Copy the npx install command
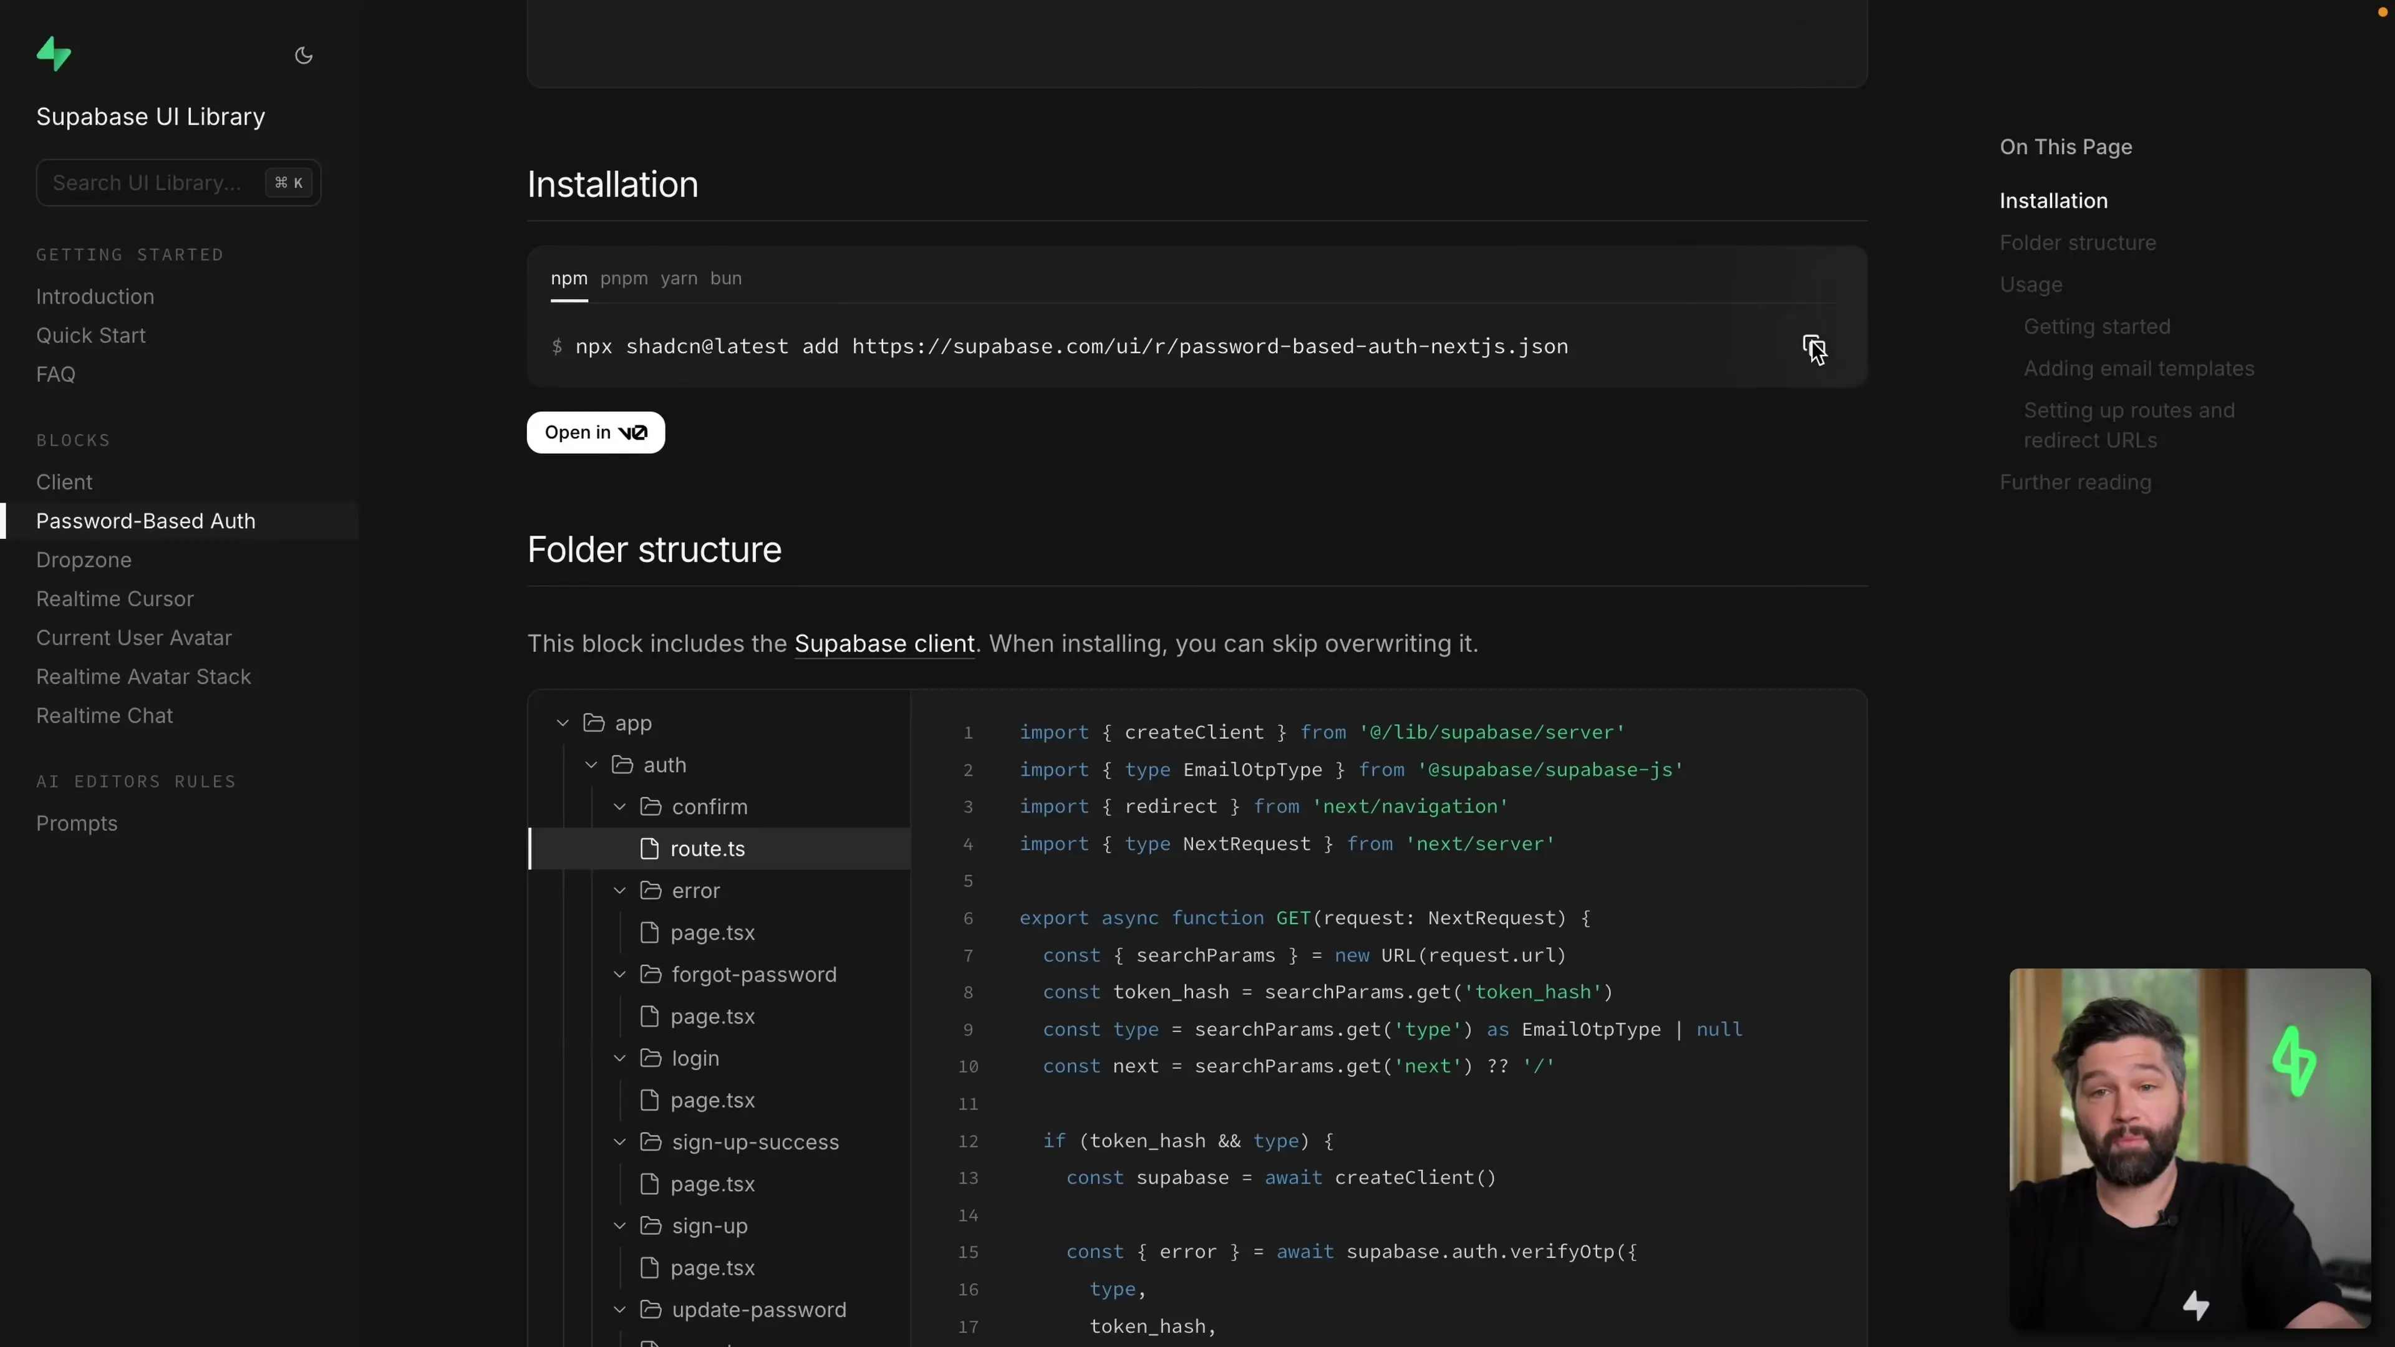This screenshot has height=1347, width=2395. pos(1813,348)
